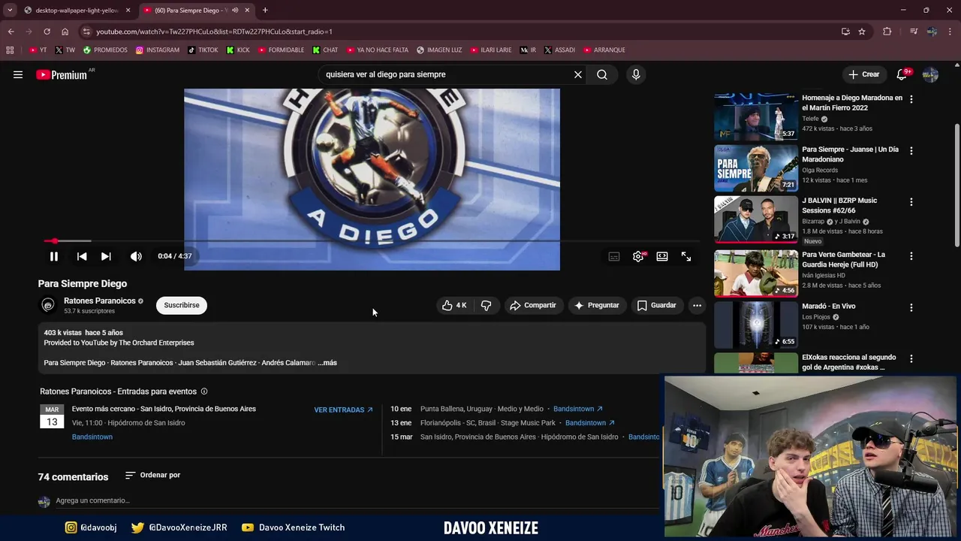Open the YouTube hamburger guide menu
961x541 pixels.
click(x=18, y=74)
